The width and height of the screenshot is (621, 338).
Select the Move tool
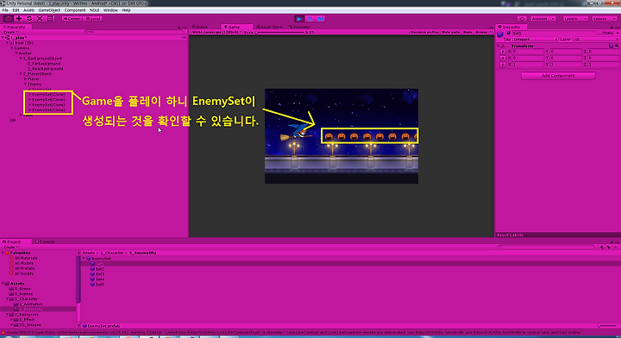(19, 19)
